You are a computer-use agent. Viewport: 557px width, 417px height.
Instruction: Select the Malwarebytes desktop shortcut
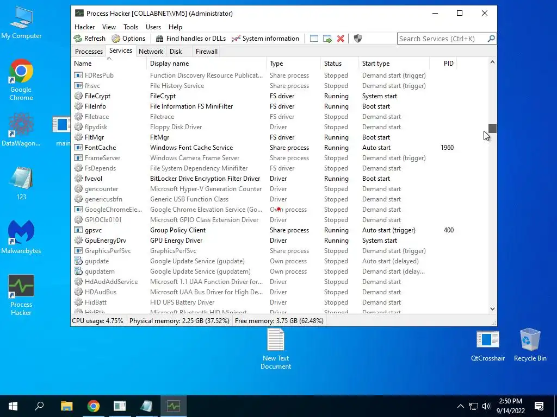pyautogui.click(x=21, y=237)
